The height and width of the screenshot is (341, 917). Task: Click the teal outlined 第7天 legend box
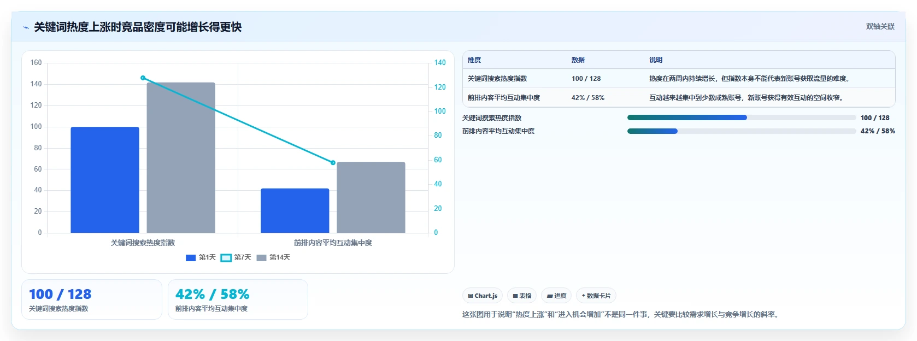(x=226, y=258)
